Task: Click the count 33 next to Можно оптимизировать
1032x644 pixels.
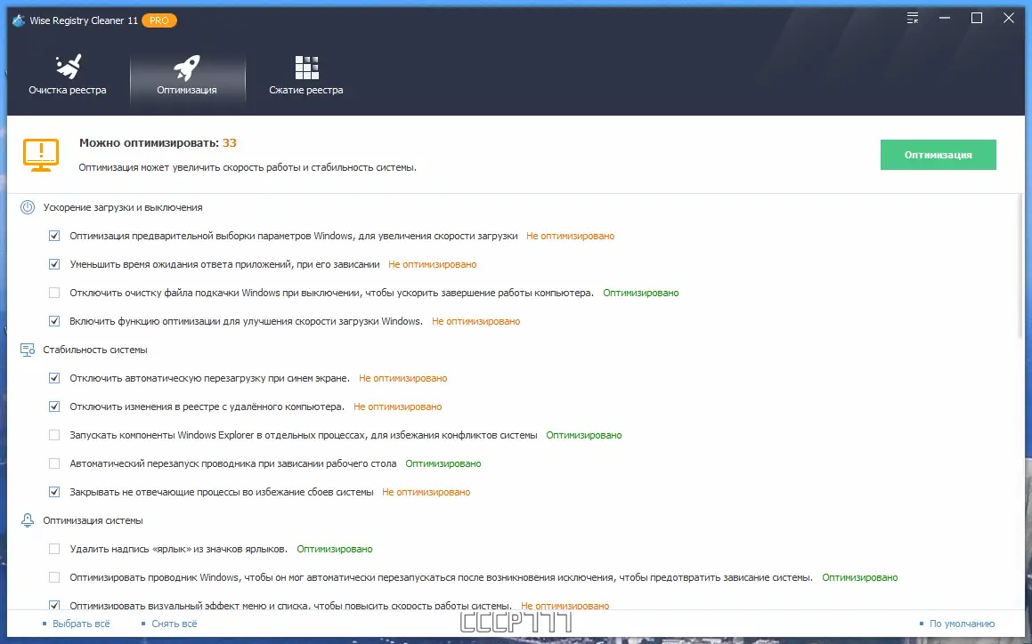Action: (x=229, y=142)
